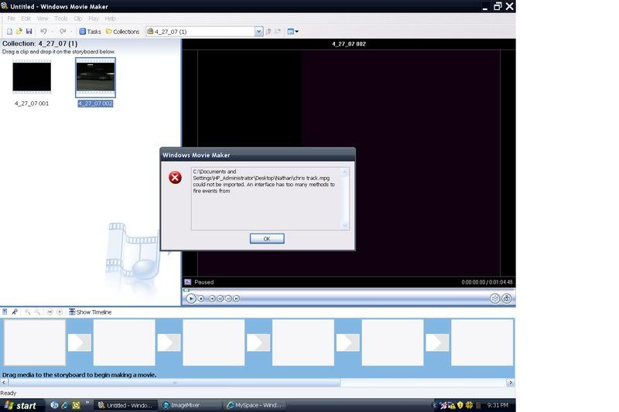Open the Tools menu
The width and height of the screenshot is (619, 412).
[x=61, y=19]
